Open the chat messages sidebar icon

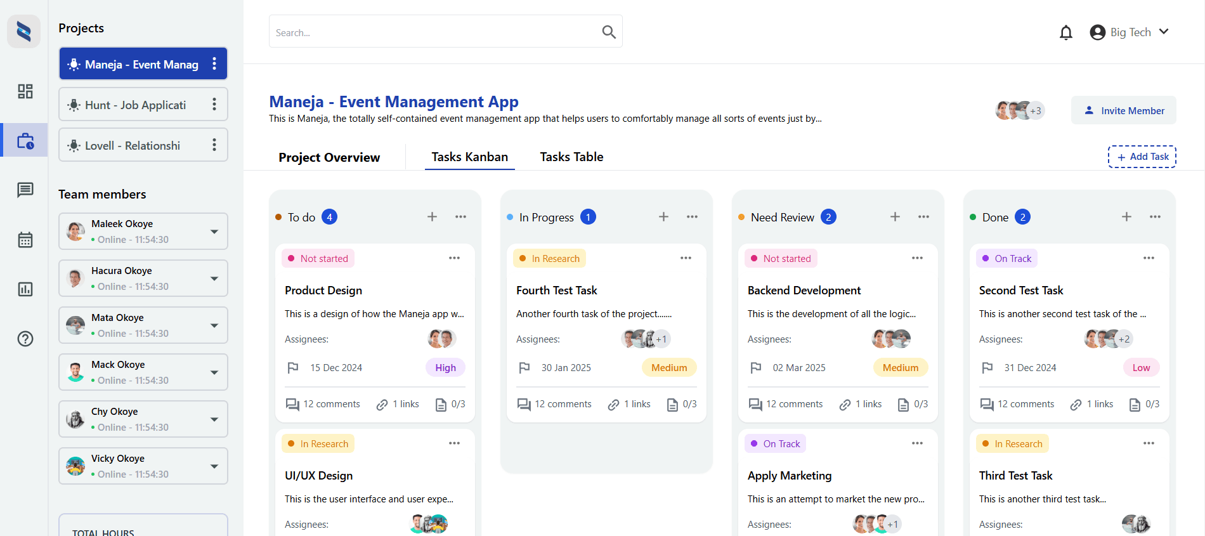point(25,190)
